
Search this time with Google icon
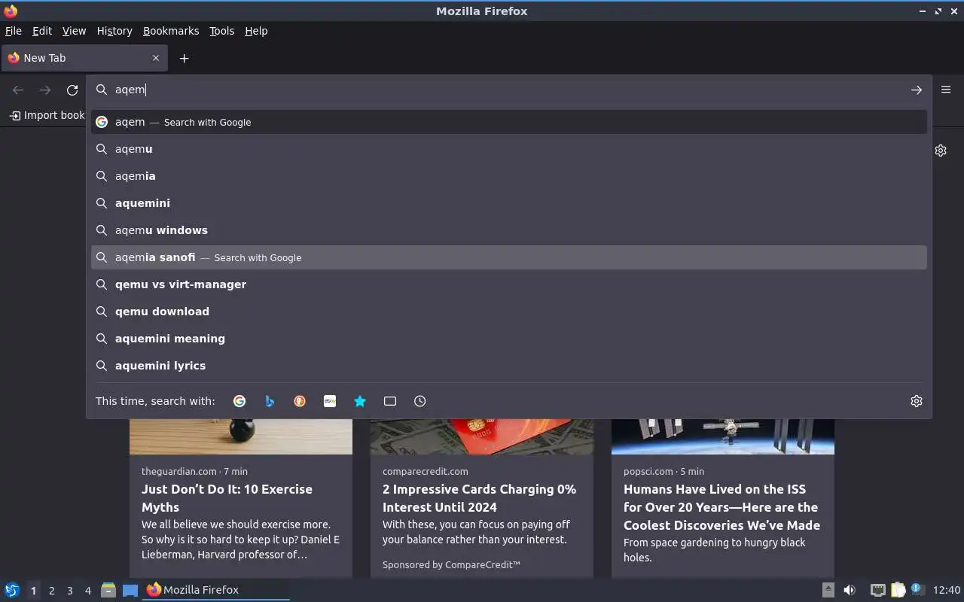point(239,401)
